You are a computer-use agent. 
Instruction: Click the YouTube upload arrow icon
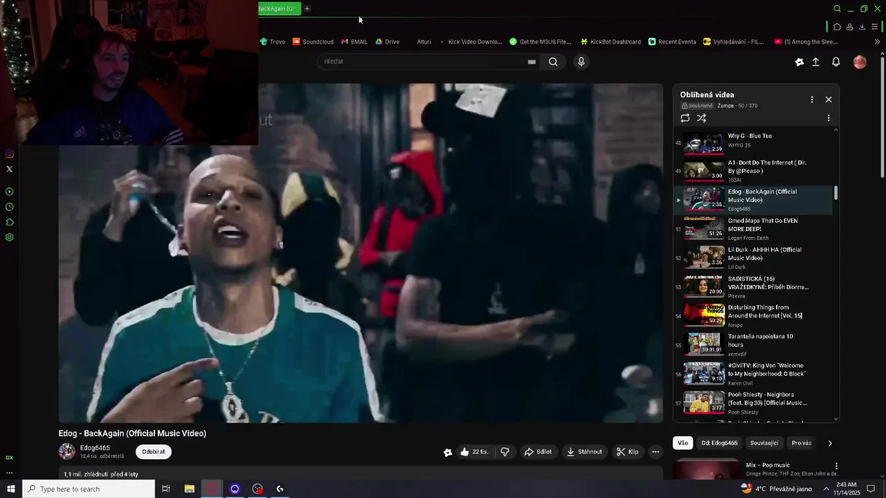pyautogui.click(x=815, y=62)
